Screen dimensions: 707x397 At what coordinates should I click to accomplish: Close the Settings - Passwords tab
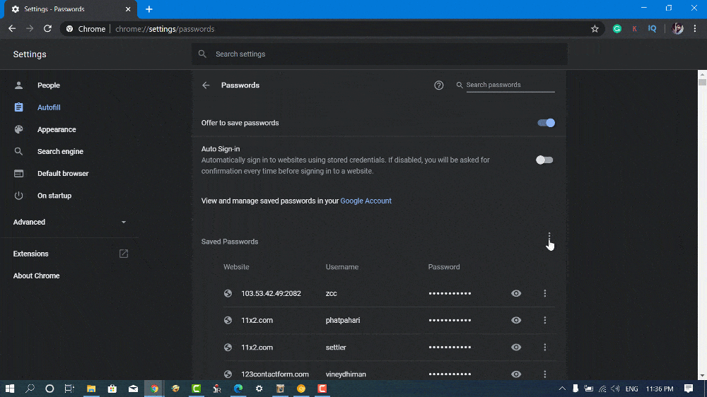point(128,9)
